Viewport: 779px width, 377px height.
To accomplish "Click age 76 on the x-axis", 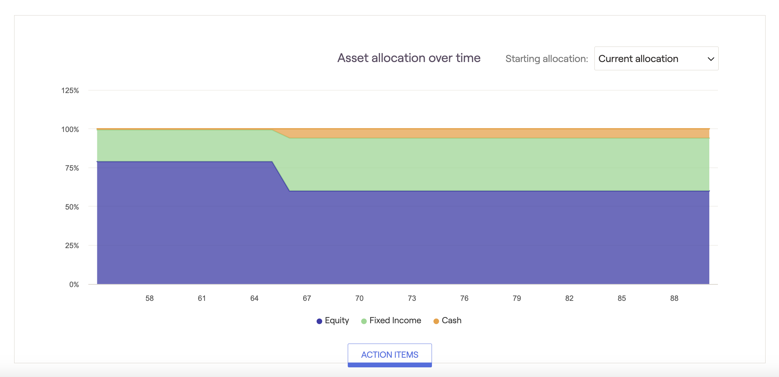I will pyautogui.click(x=464, y=298).
